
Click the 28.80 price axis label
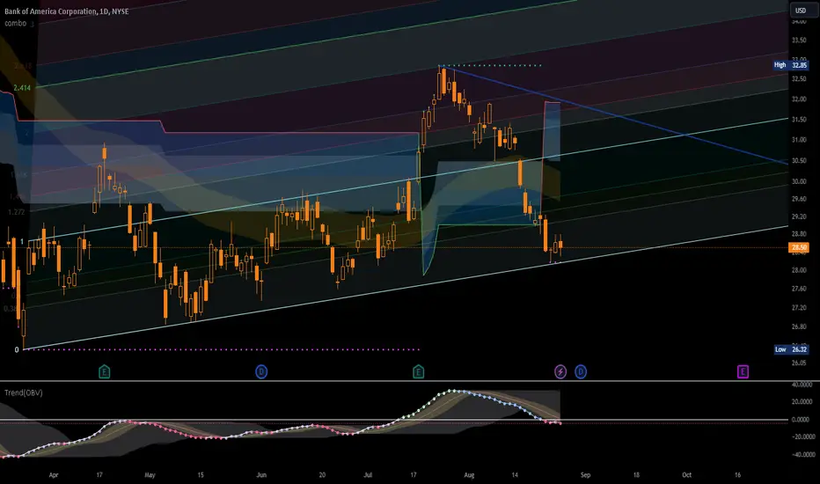(x=799, y=234)
